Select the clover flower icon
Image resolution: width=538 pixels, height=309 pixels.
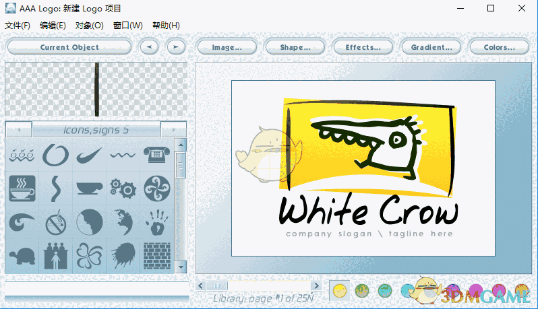tap(89, 256)
